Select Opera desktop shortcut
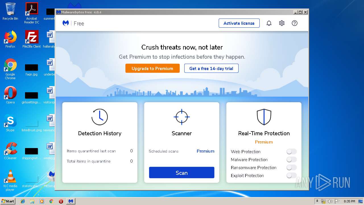 10,95
